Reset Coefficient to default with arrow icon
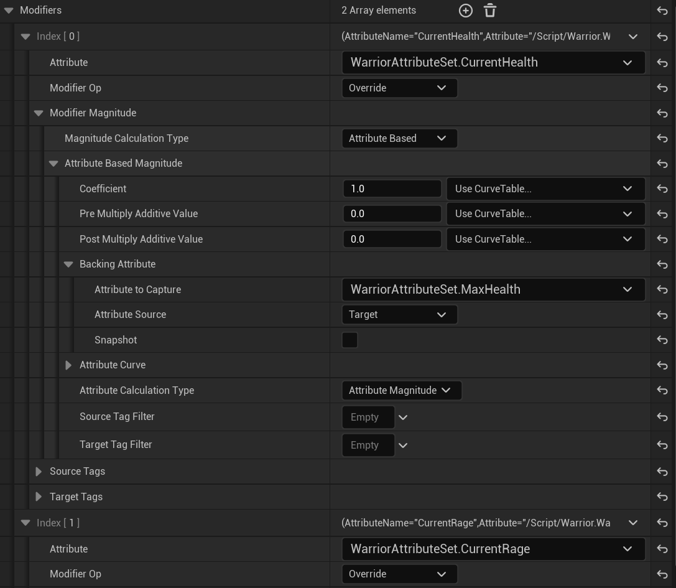The height and width of the screenshot is (588, 676). 662,189
